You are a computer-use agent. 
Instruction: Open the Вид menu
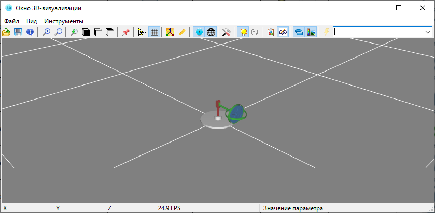coord(32,21)
